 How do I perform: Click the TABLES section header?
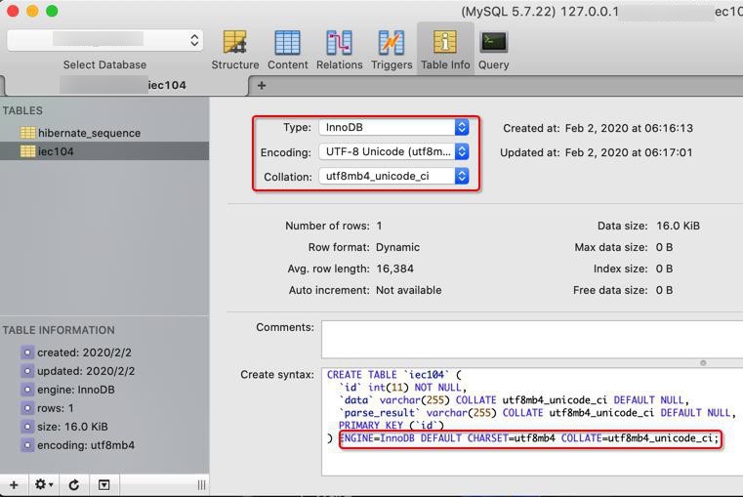(x=22, y=111)
